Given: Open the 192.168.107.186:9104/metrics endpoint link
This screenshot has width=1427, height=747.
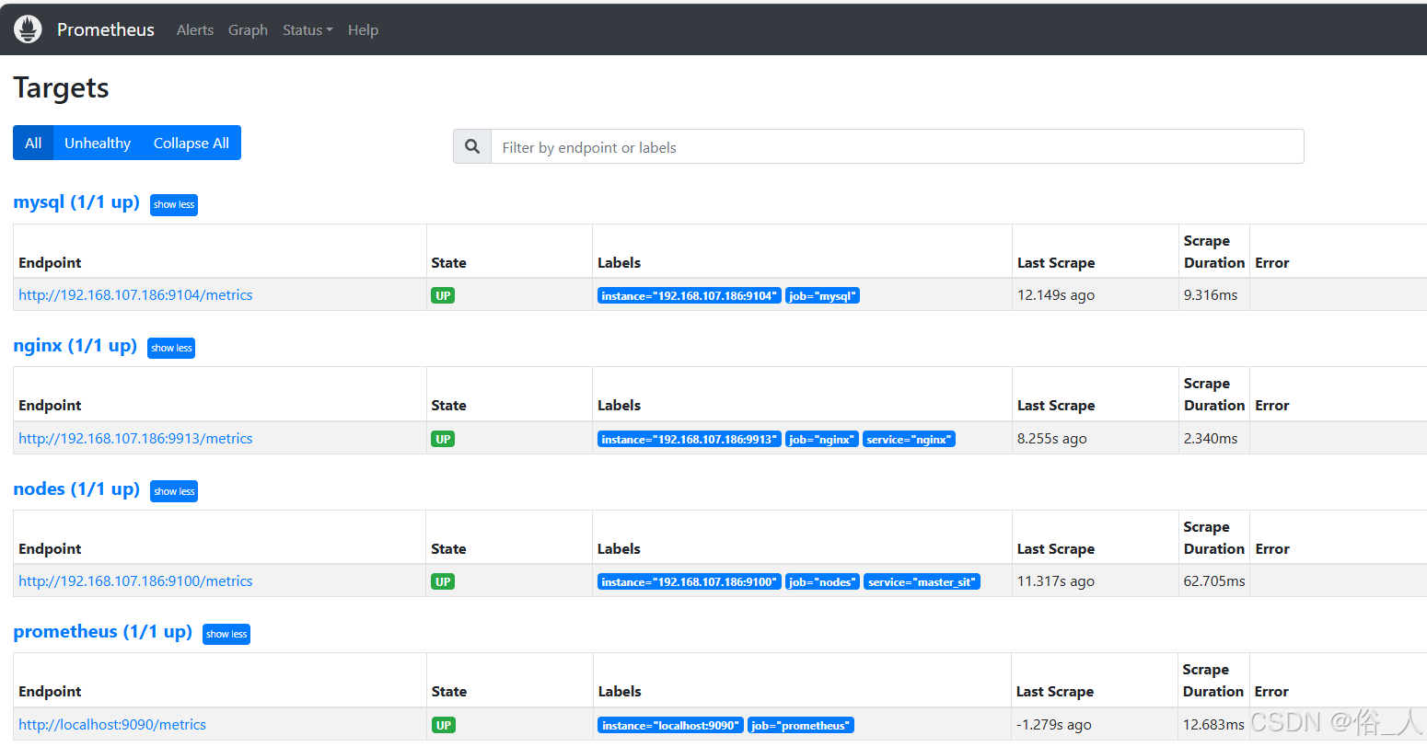Looking at the screenshot, I should click(x=135, y=295).
